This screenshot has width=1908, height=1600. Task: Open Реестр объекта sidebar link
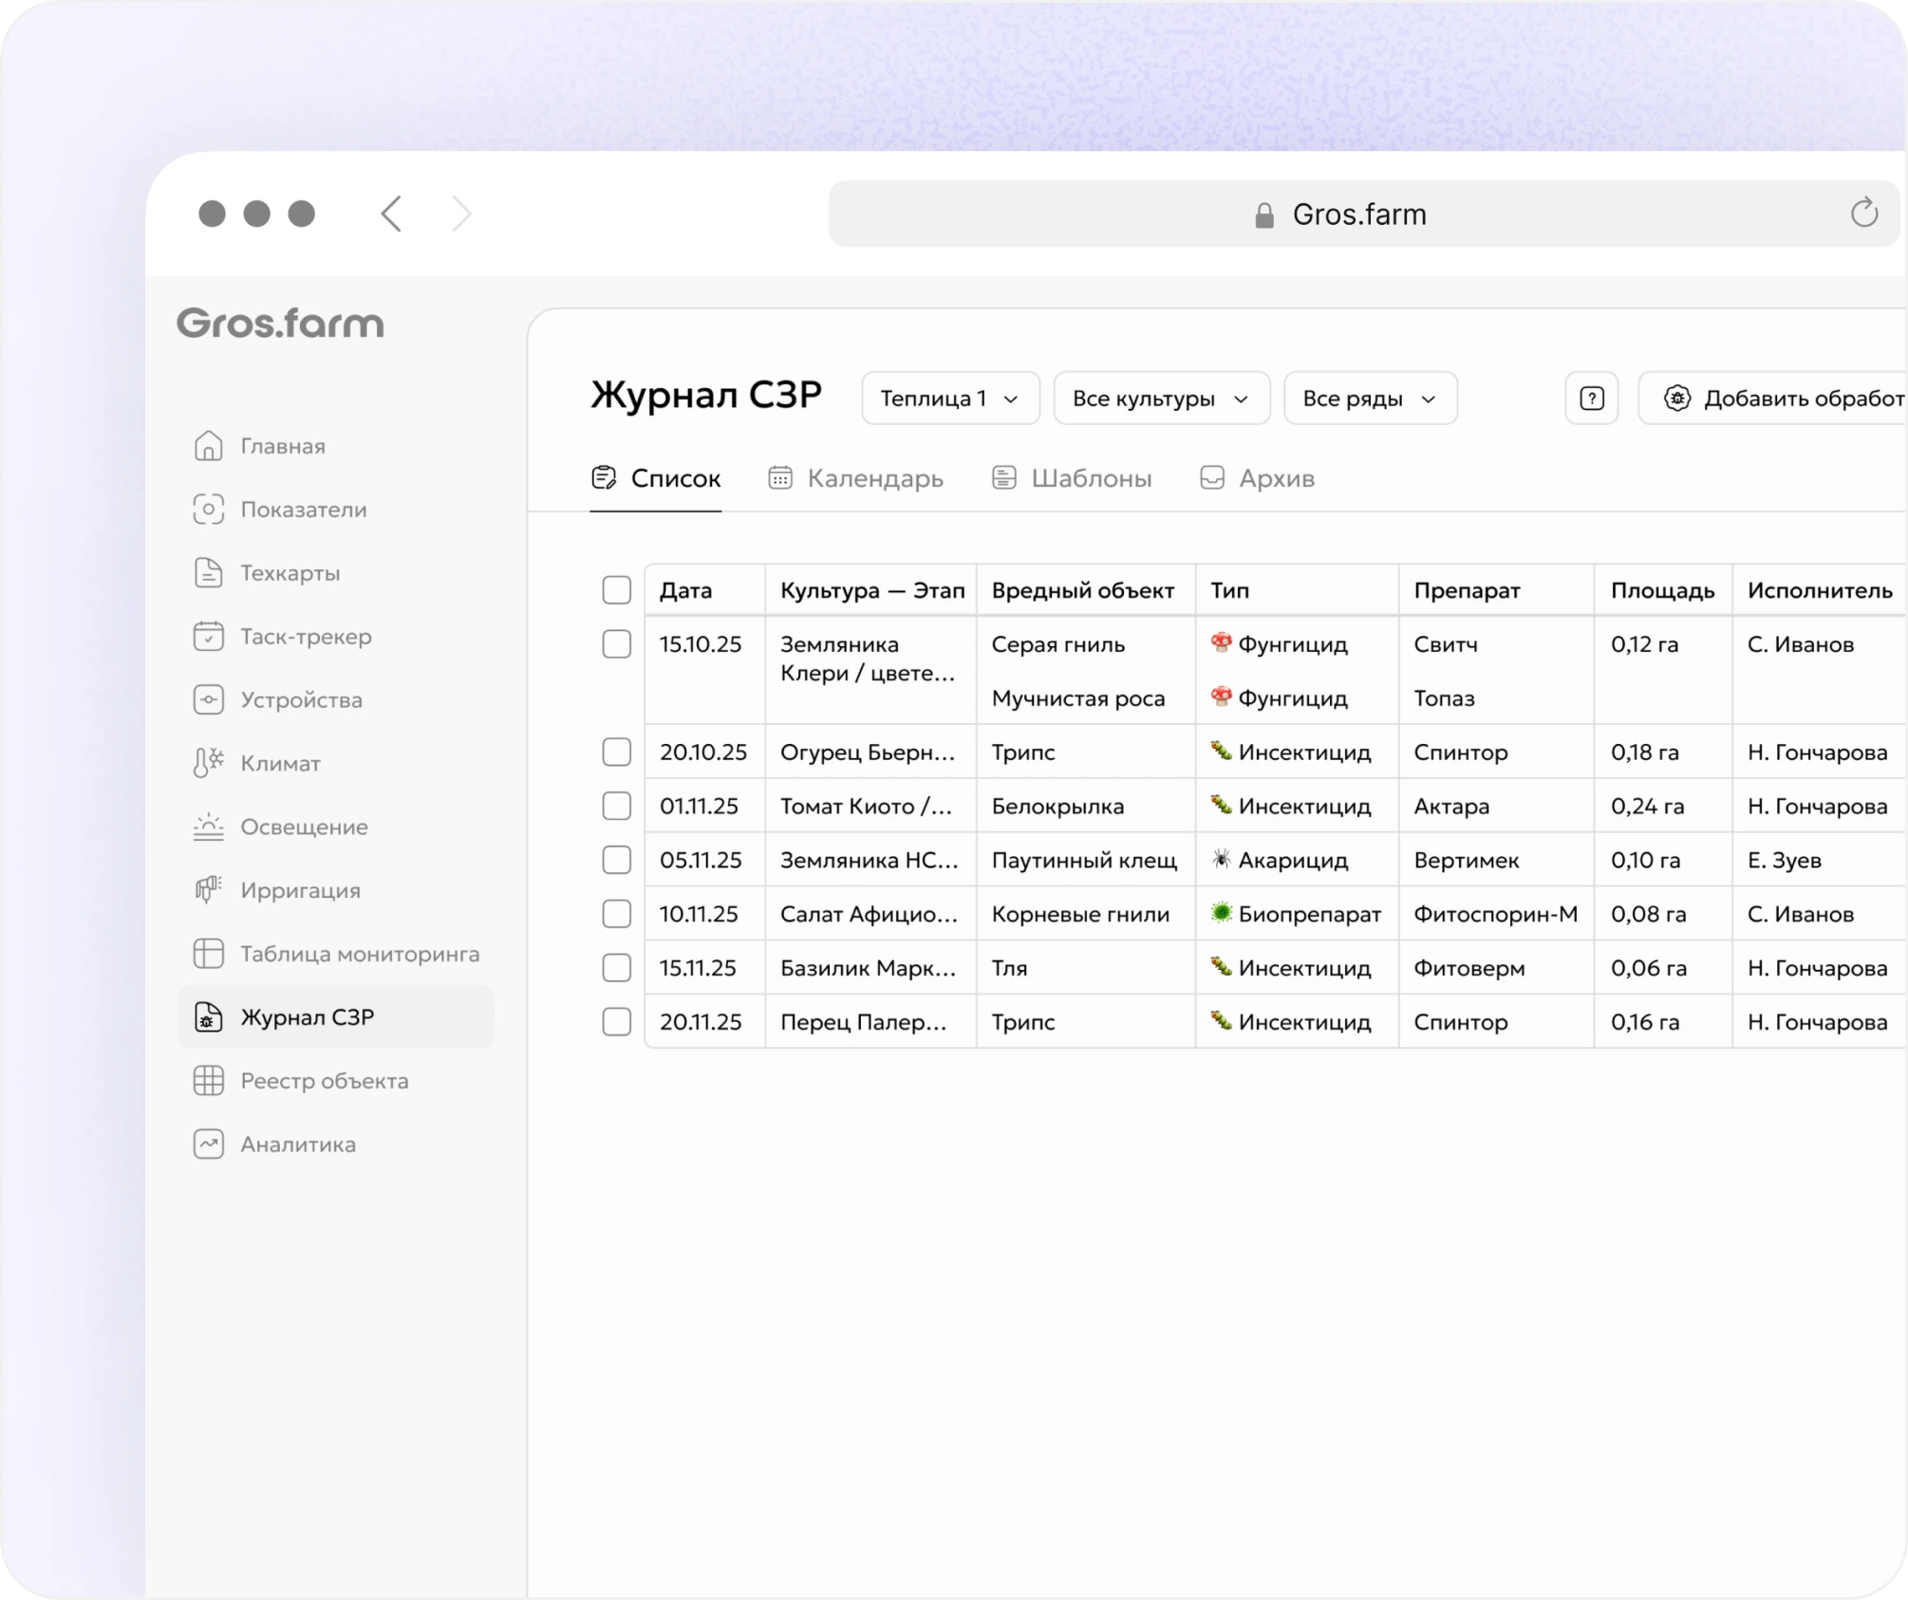(x=335, y=1081)
